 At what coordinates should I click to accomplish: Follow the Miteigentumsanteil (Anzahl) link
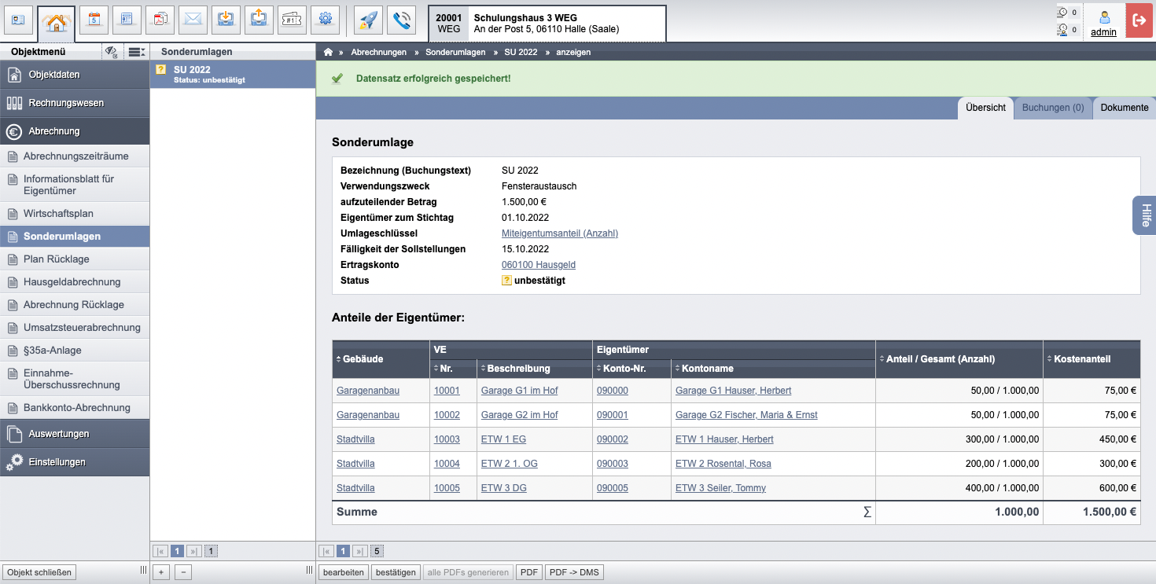point(560,233)
